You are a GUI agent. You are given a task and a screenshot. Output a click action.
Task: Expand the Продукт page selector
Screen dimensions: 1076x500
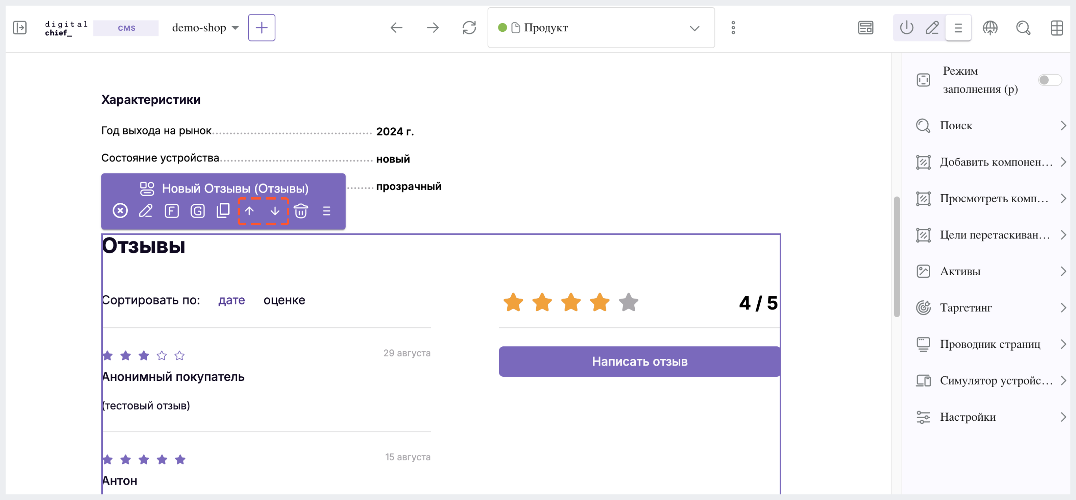tap(601, 28)
